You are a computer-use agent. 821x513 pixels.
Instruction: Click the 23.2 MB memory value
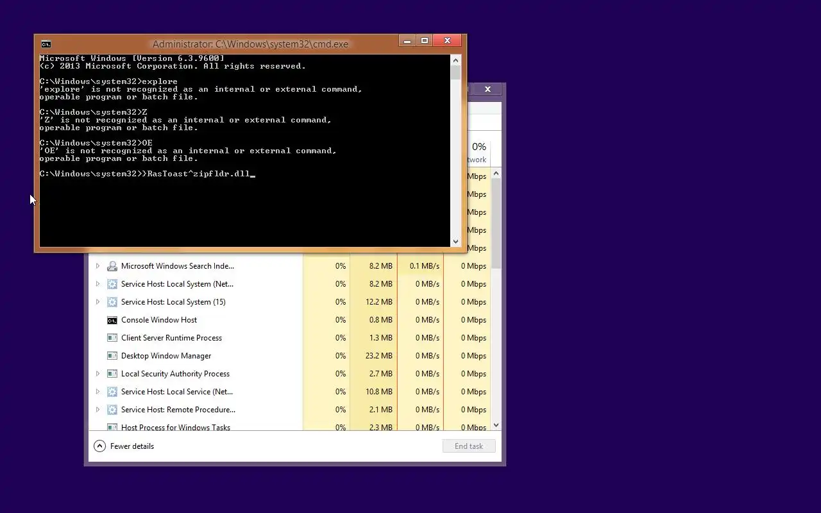378,356
